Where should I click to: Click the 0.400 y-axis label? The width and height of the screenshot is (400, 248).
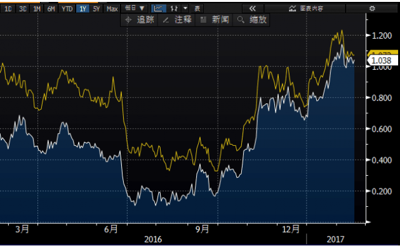(382, 160)
